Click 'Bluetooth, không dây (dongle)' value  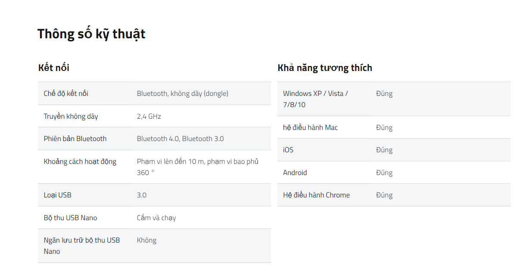tap(183, 93)
